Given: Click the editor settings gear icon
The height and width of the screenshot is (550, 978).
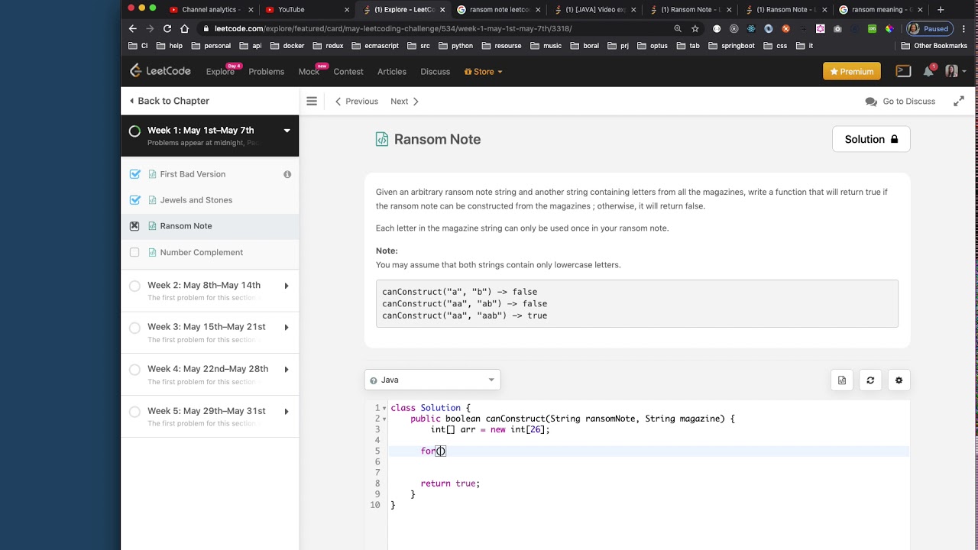Looking at the screenshot, I should pyautogui.click(x=899, y=380).
